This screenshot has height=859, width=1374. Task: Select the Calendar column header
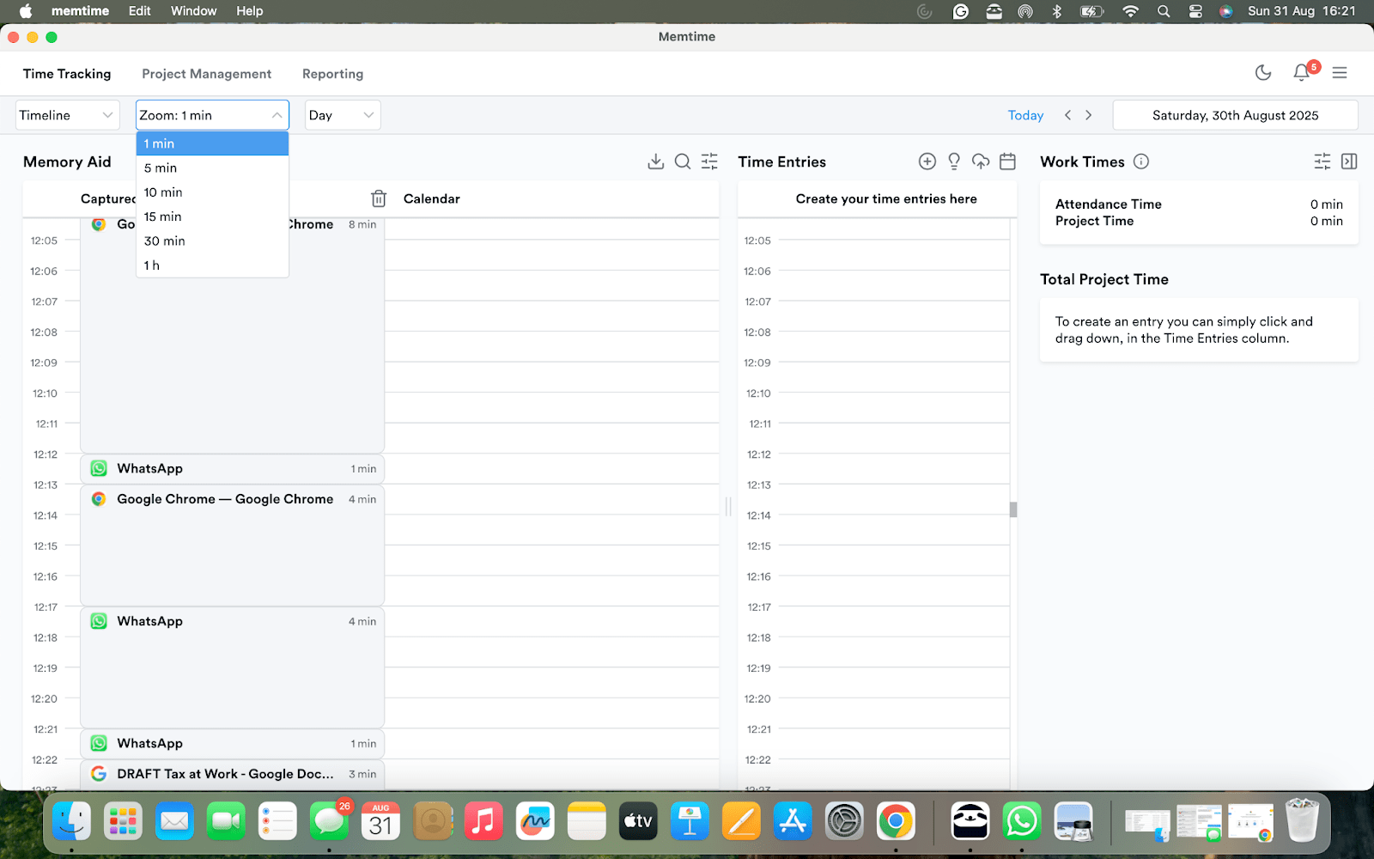coord(432,198)
